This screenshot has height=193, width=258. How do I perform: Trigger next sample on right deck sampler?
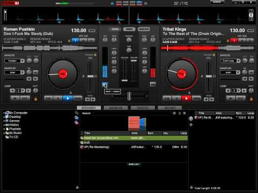pyautogui.click(x=251, y=79)
